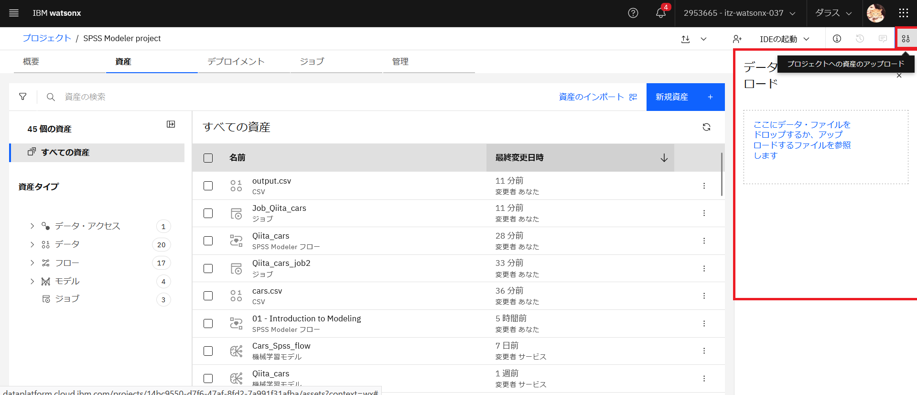The height and width of the screenshot is (395, 917).
Task: Check 01 - Introduction to Modeling checkbox
Action: 208,323
